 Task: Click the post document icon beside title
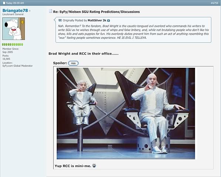tap(51, 11)
